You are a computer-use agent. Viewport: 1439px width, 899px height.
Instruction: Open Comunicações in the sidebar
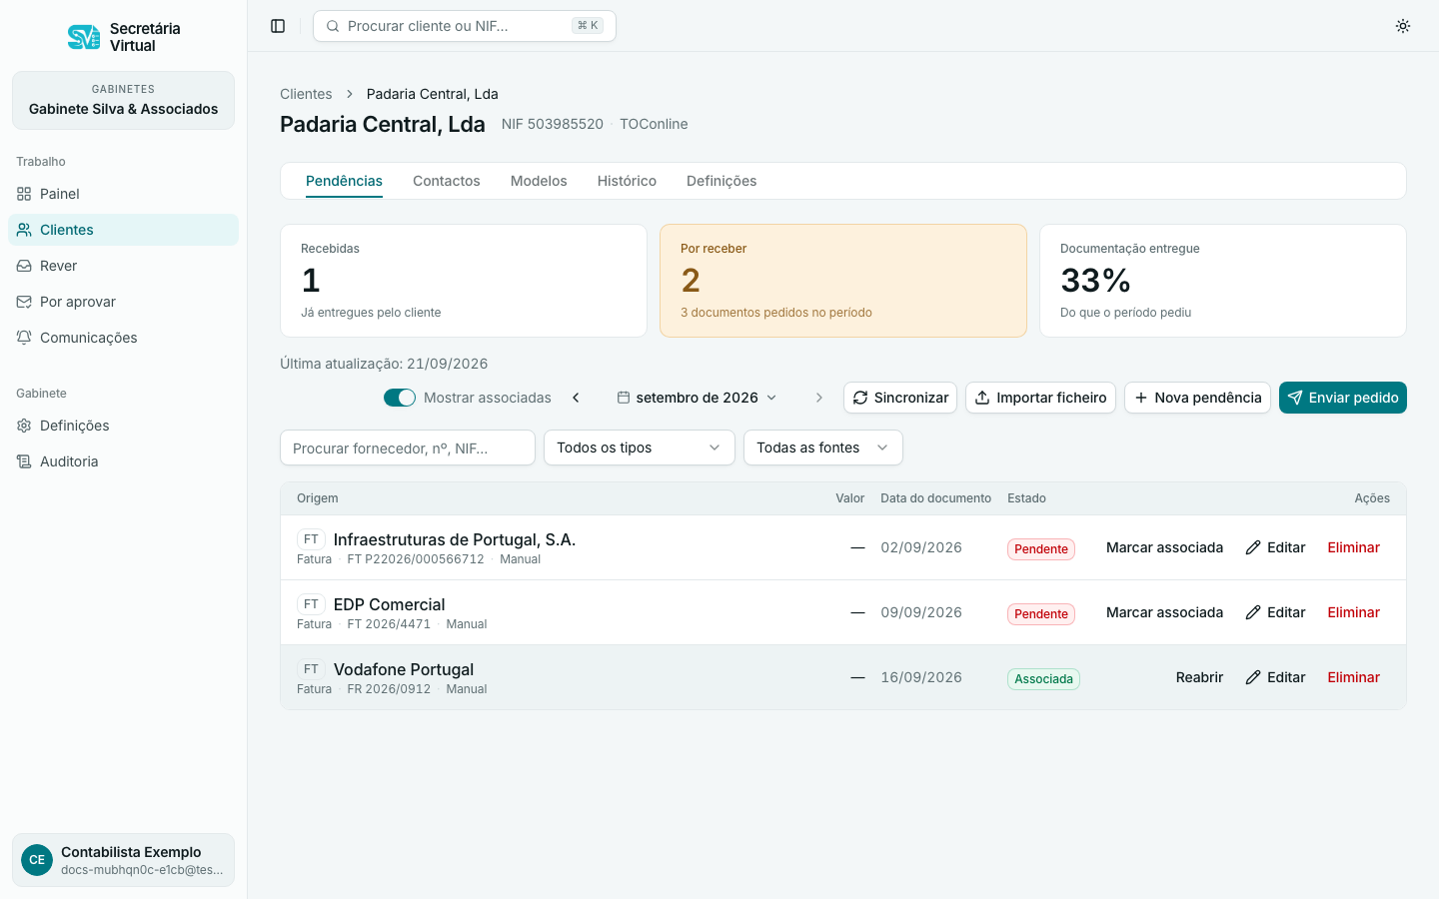(124, 338)
